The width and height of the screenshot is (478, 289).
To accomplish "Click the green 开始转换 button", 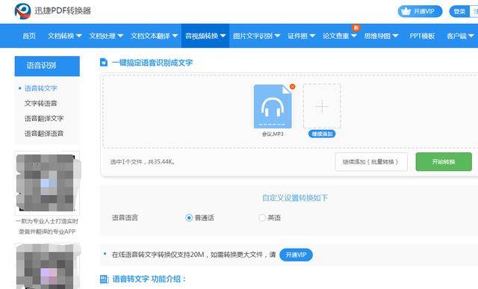I will [444, 161].
